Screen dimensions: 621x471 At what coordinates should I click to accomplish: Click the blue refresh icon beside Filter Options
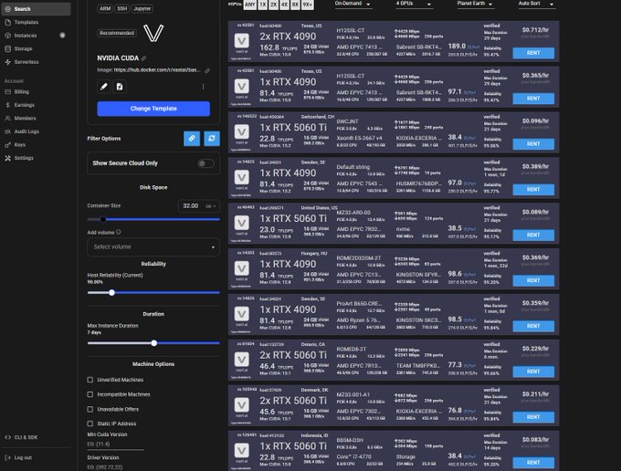pos(212,138)
